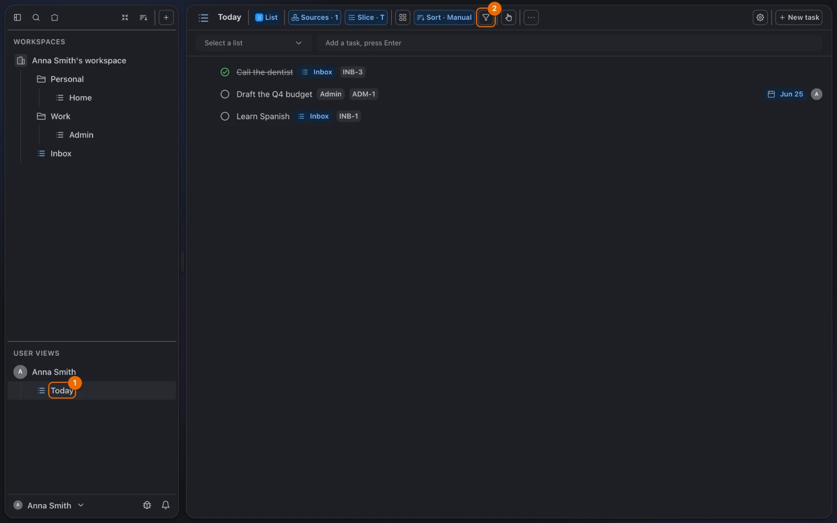
Task: Open the Inbox list in sidebar
Action: pos(61,153)
